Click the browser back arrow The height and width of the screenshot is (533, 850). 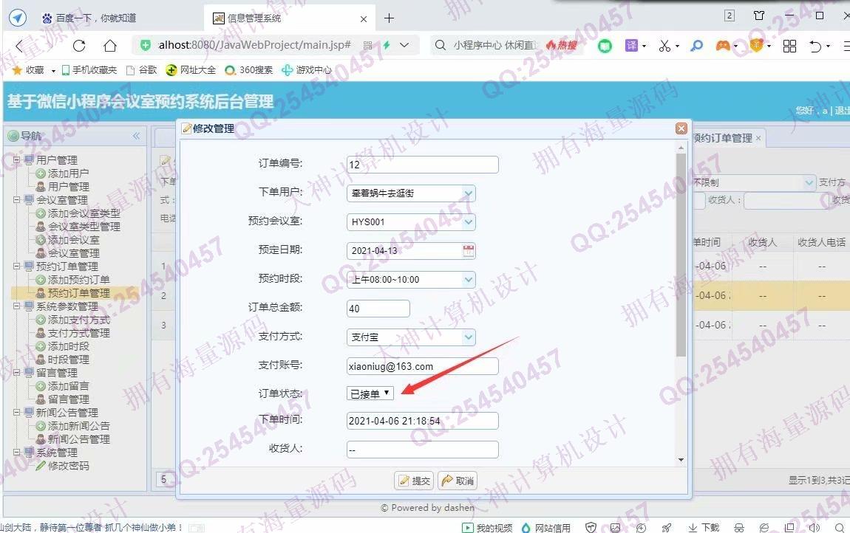(x=19, y=46)
